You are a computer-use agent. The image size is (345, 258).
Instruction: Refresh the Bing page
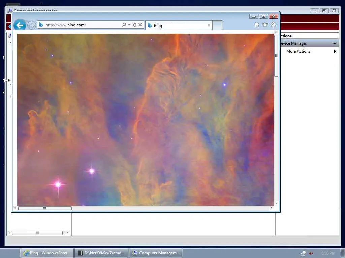135,25
